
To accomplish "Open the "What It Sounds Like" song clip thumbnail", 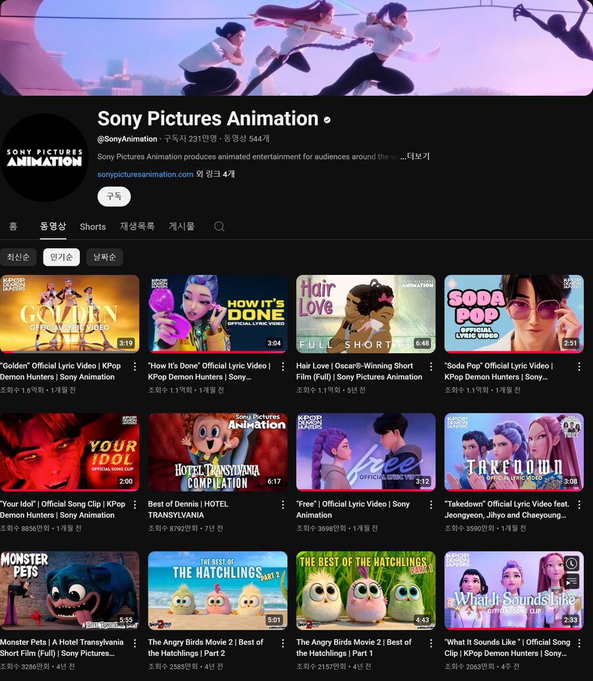I will pos(514,590).
